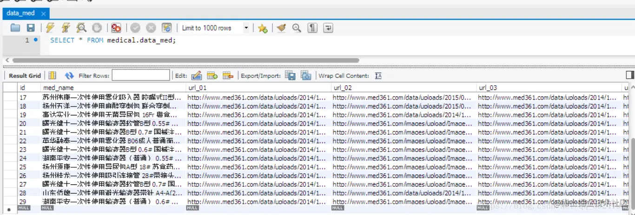Open the Limit to 1000 rows dropdown
The width and height of the screenshot is (635, 215).
click(x=215, y=28)
